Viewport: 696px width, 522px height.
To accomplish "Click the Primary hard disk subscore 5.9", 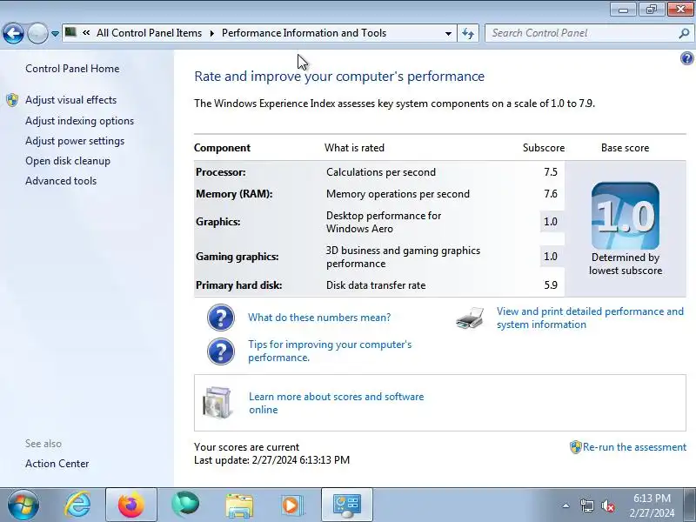I will point(551,285).
